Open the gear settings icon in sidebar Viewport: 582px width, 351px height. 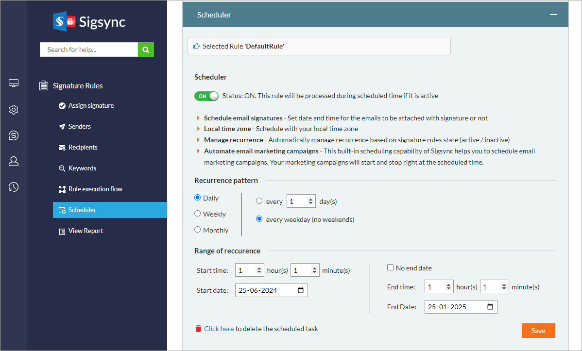14,110
